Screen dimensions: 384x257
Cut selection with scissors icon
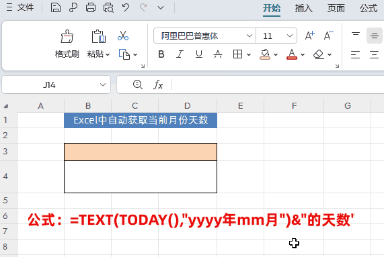coord(123,36)
